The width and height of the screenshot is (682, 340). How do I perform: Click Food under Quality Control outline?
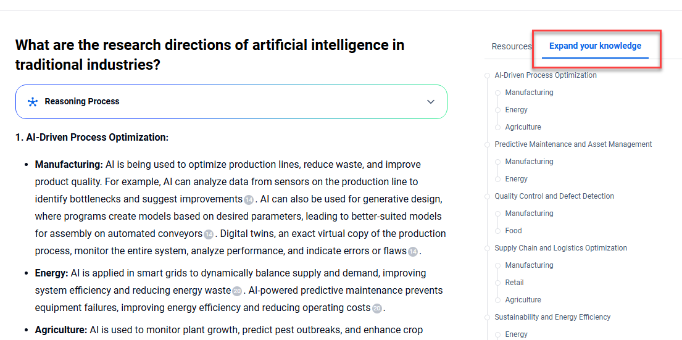(x=514, y=231)
